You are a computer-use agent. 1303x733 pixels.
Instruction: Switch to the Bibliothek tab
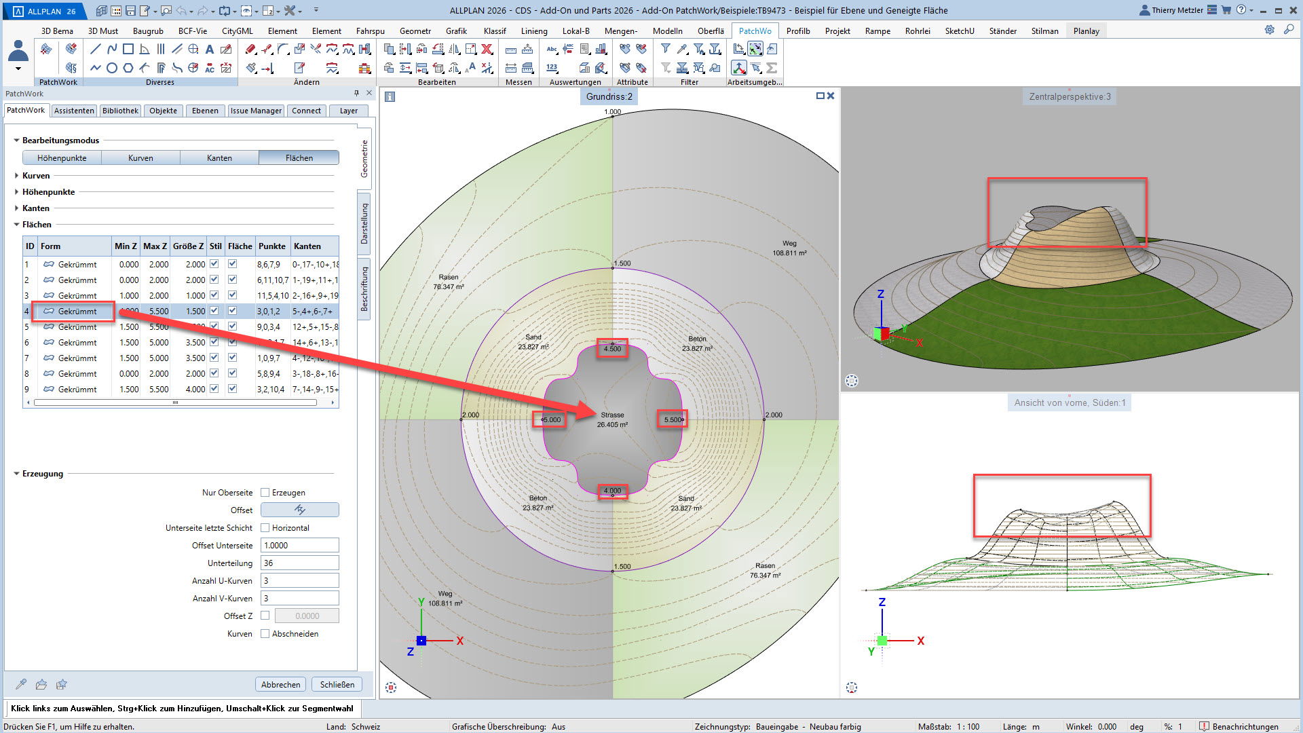[120, 111]
